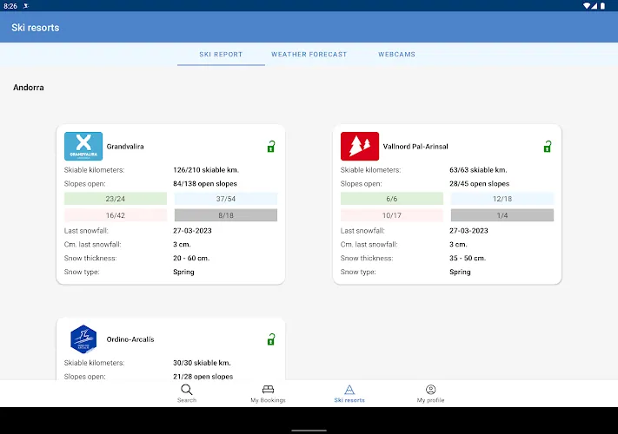Click the '35 - 50 cm.' snow thickness value

pyautogui.click(x=468, y=258)
